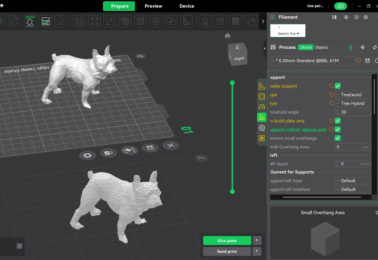The height and width of the screenshot is (260, 378).
Task: Select the Color Painting palette tool
Action: [251, 21]
